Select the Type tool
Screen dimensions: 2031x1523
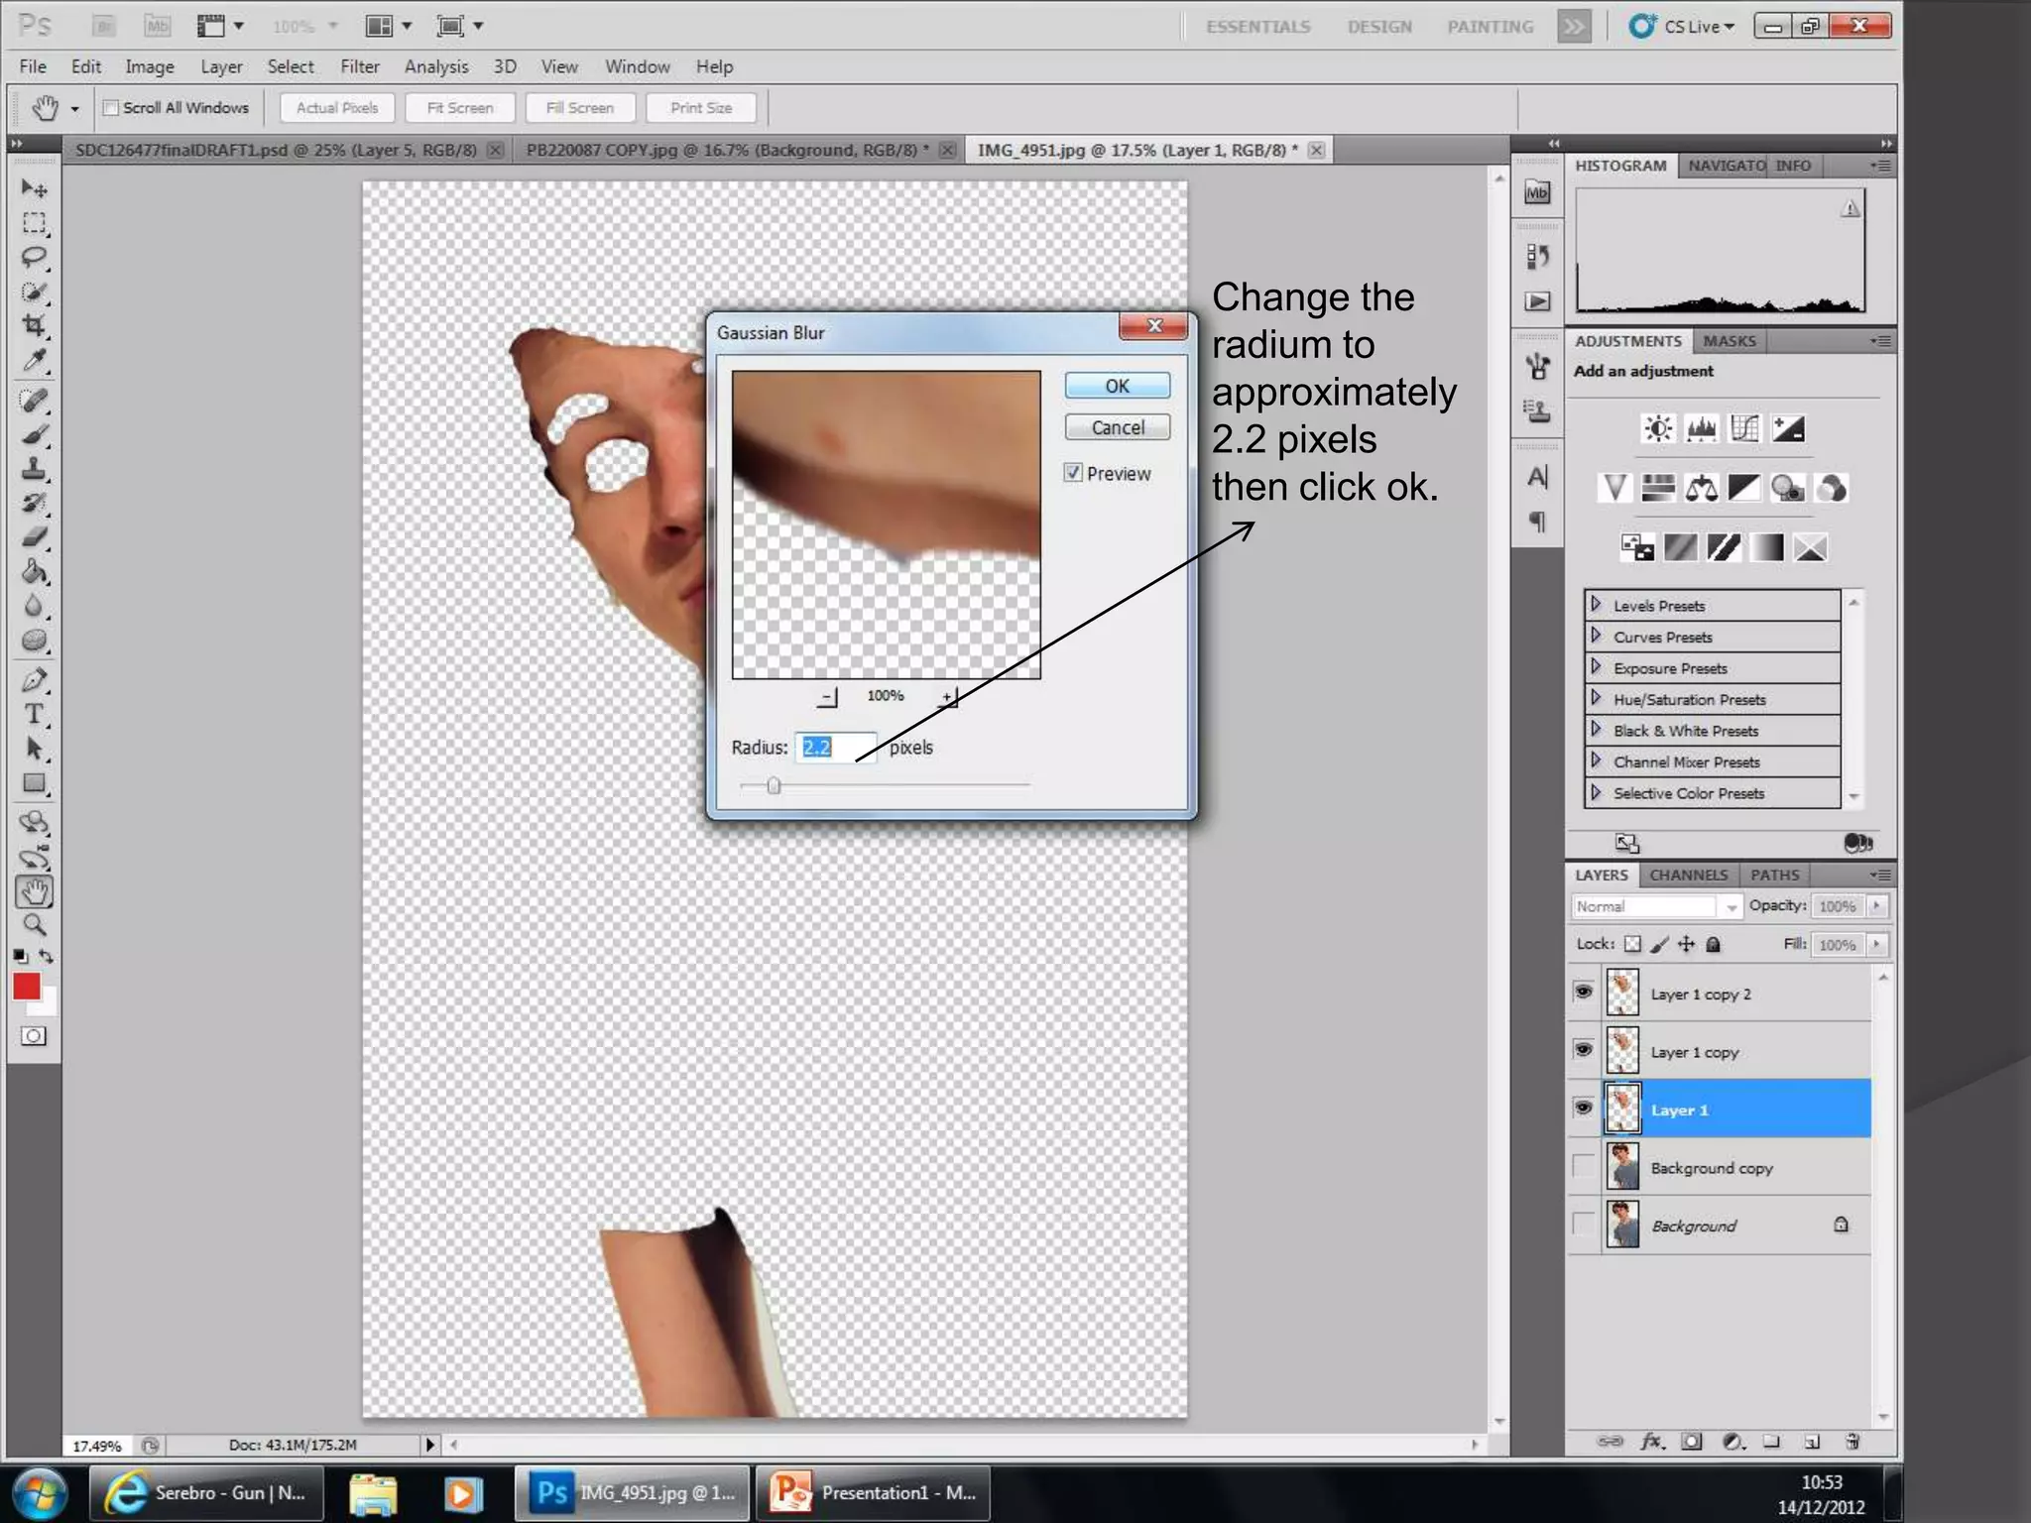point(34,715)
